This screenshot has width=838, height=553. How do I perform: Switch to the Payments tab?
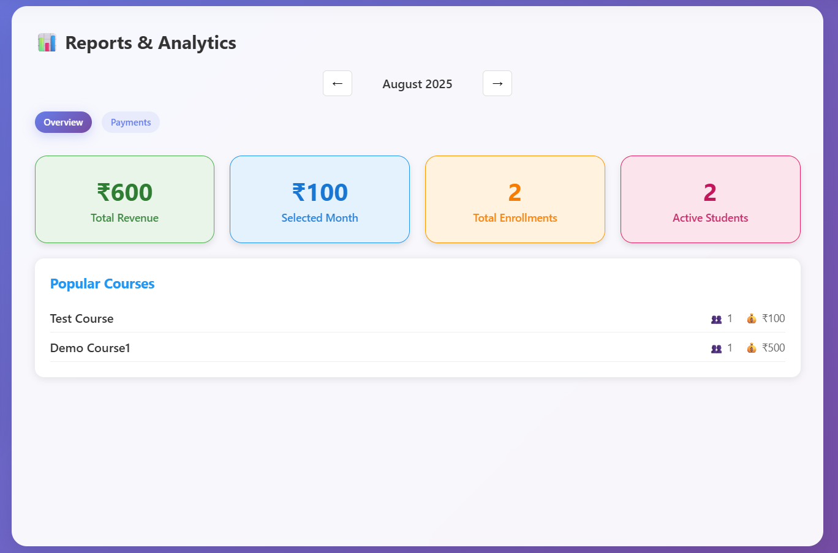click(x=130, y=122)
